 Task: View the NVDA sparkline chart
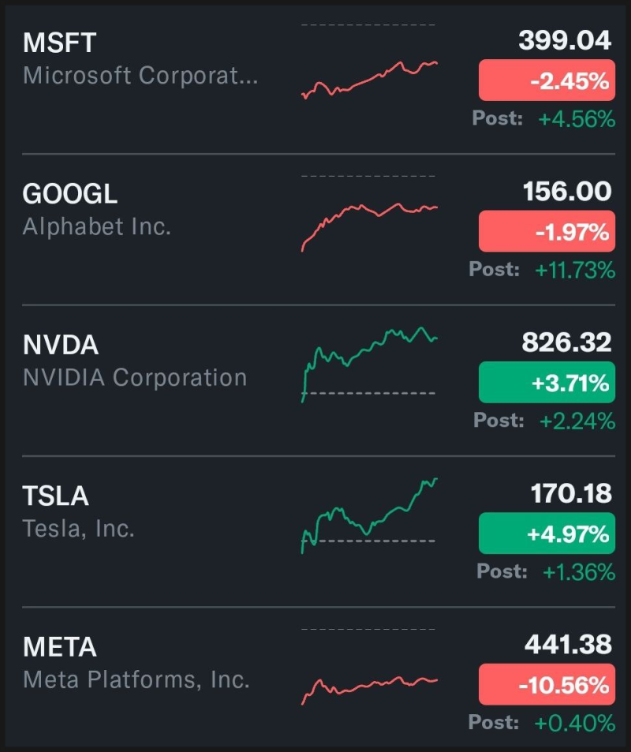[369, 363]
